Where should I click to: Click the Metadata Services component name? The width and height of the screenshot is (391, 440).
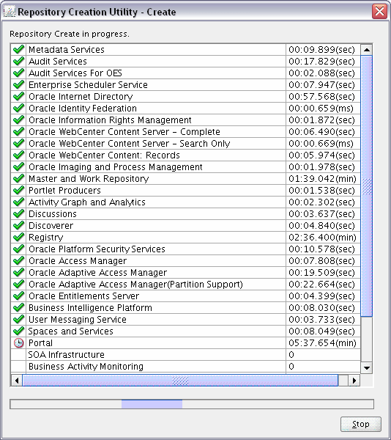coord(67,50)
